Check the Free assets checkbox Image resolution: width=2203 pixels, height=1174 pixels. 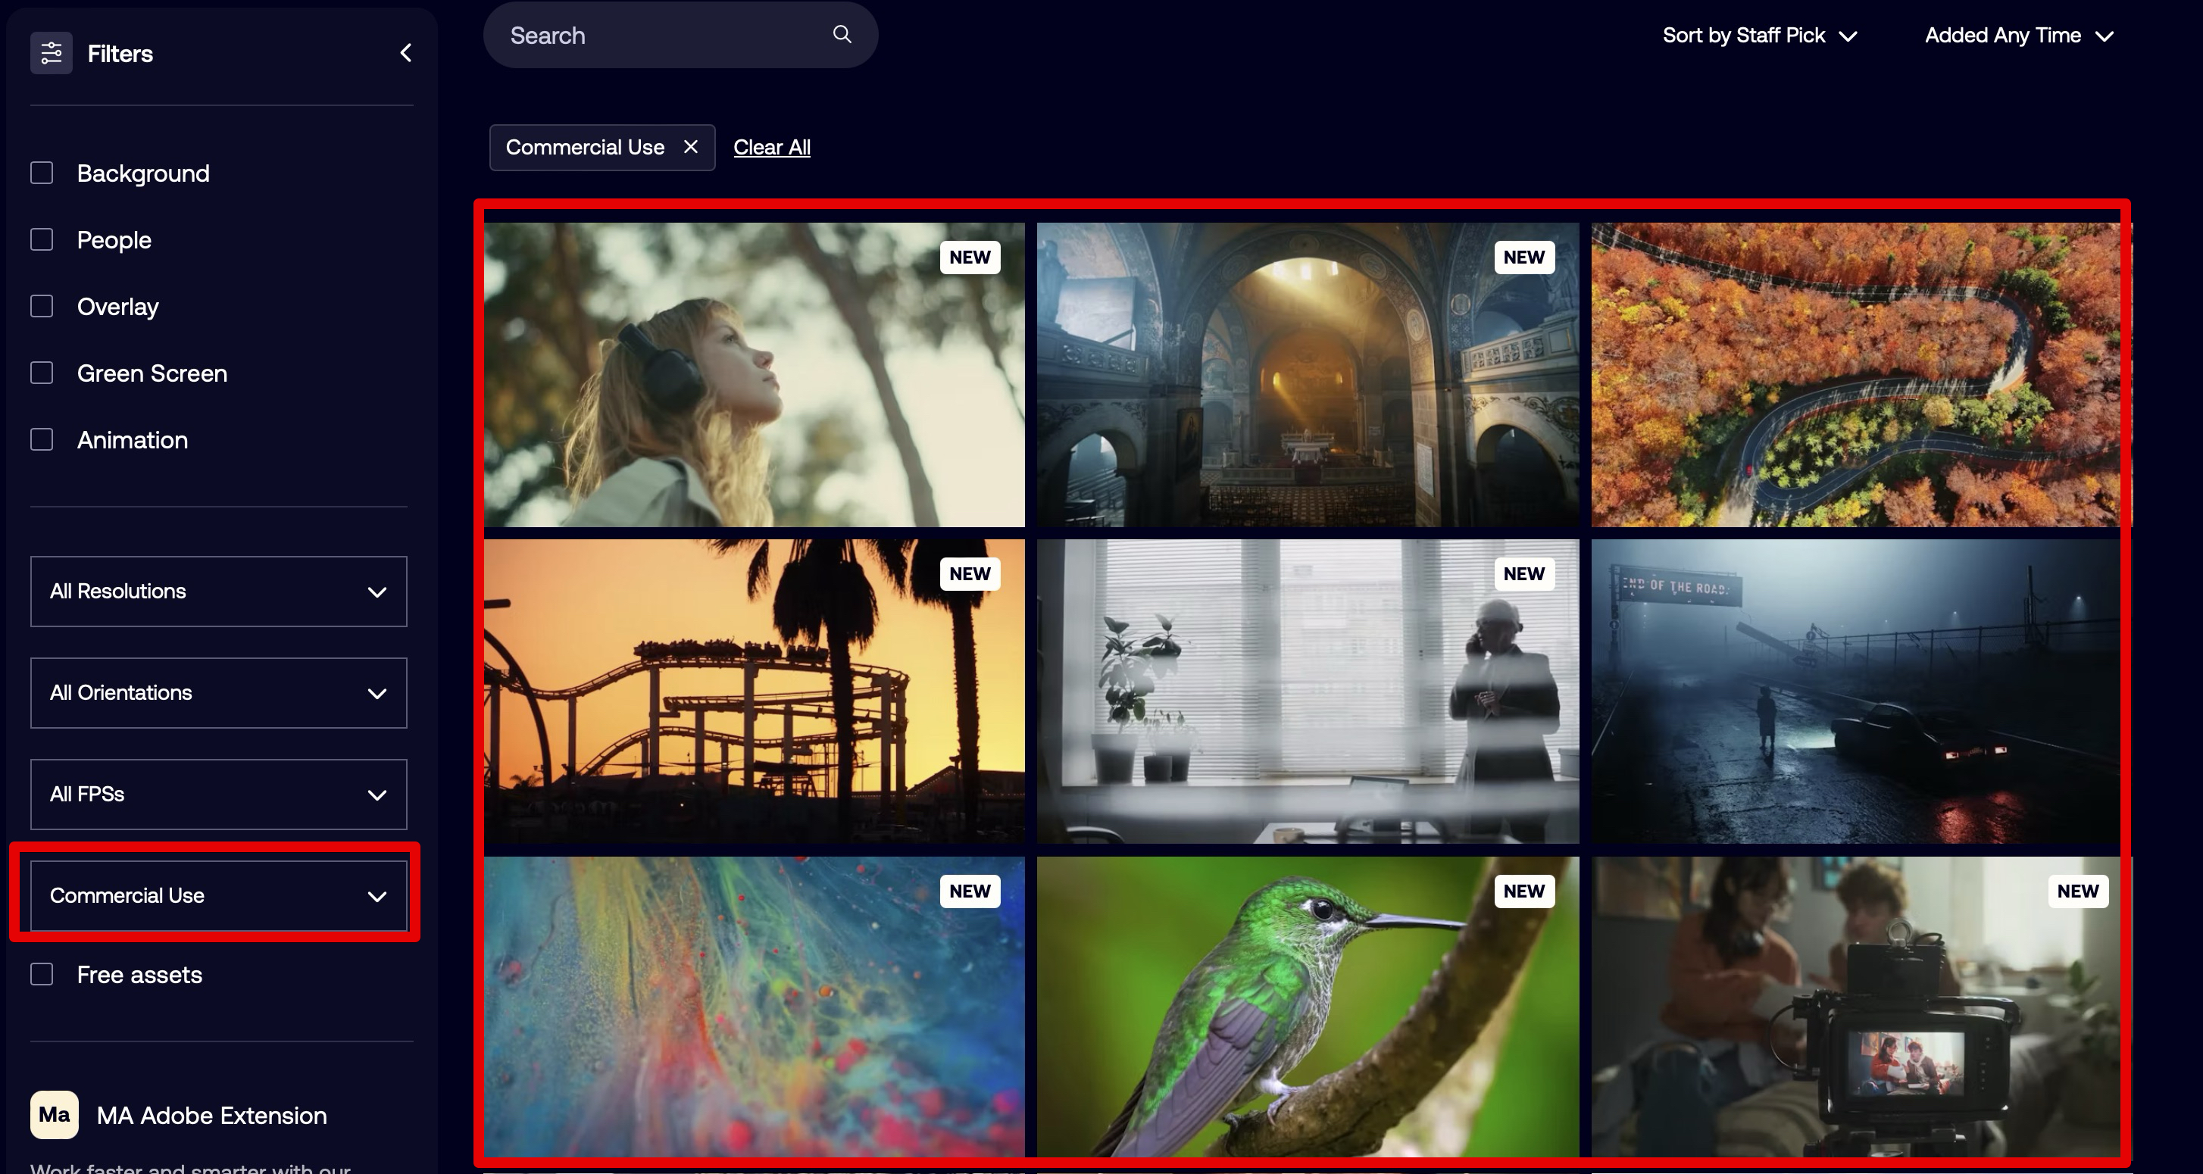click(42, 974)
